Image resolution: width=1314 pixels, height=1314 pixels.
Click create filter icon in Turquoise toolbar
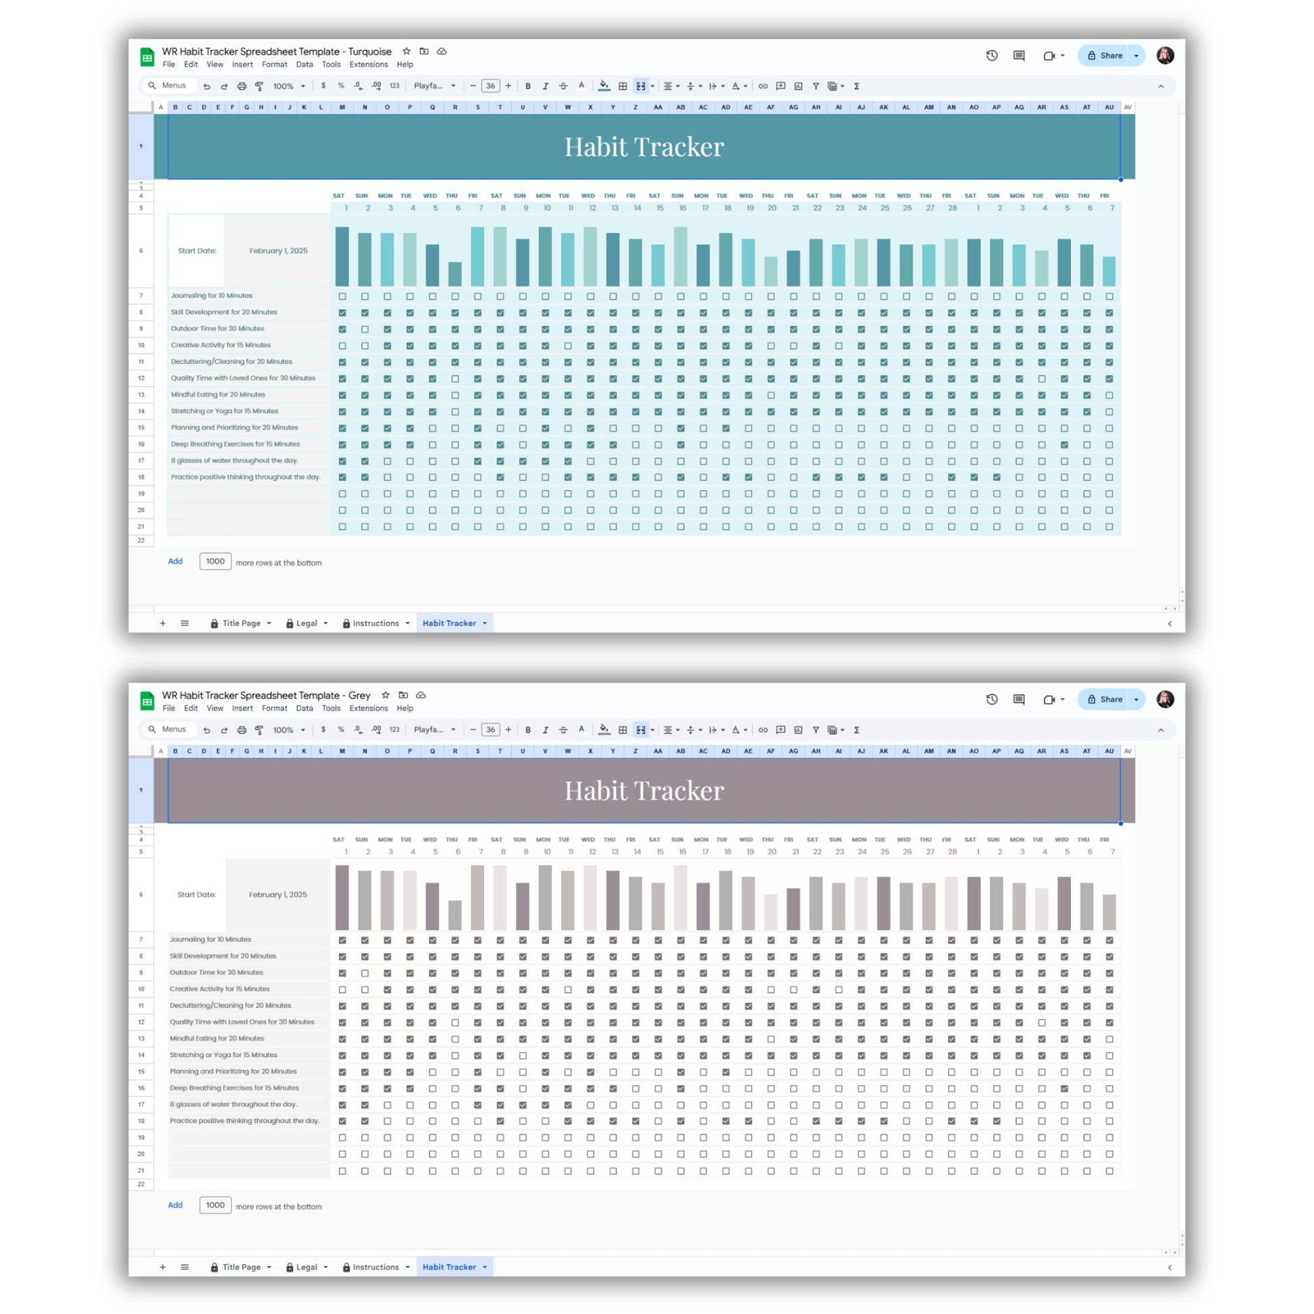[816, 86]
